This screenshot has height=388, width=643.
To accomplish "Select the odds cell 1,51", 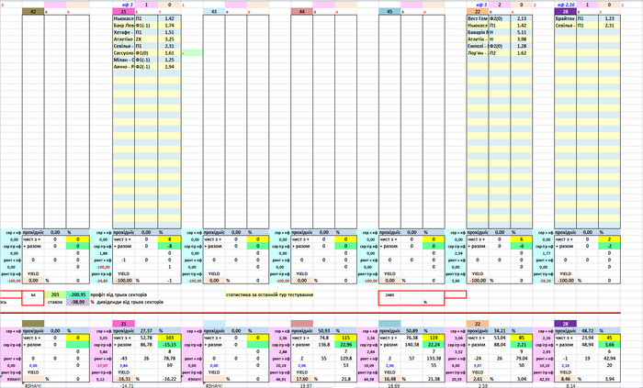I will [x=169, y=32].
